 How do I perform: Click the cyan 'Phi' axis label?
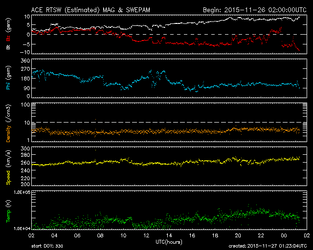pos(8,86)
